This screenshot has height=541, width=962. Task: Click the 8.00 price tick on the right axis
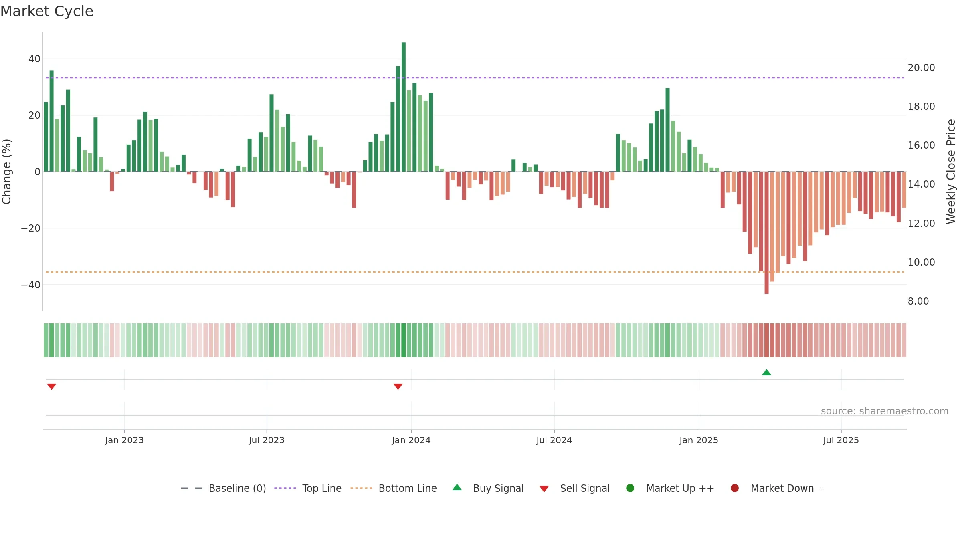click(918, 301)
